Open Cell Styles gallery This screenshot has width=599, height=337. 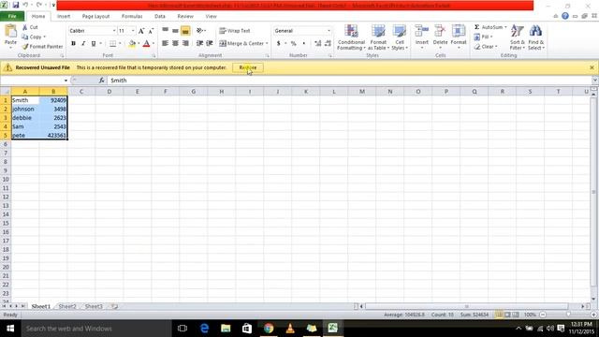pyautogui.click(x=400, y=37)
